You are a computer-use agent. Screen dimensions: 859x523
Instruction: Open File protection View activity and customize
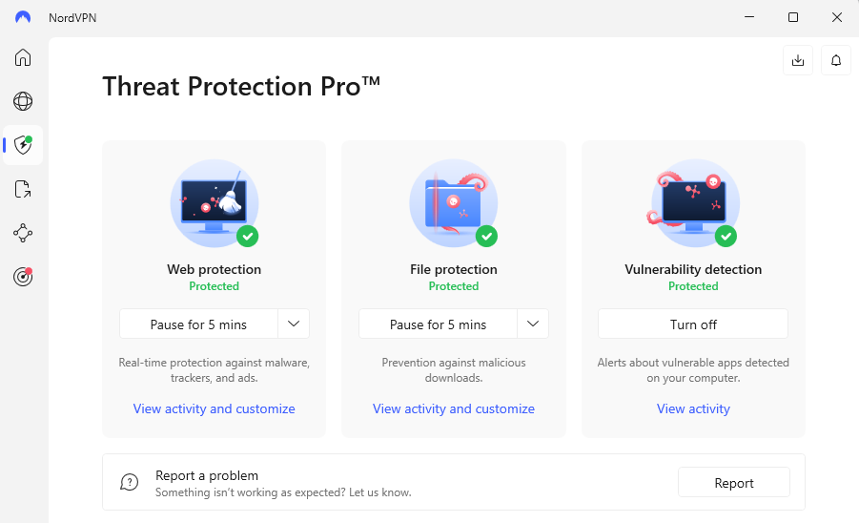click(454, 408)
